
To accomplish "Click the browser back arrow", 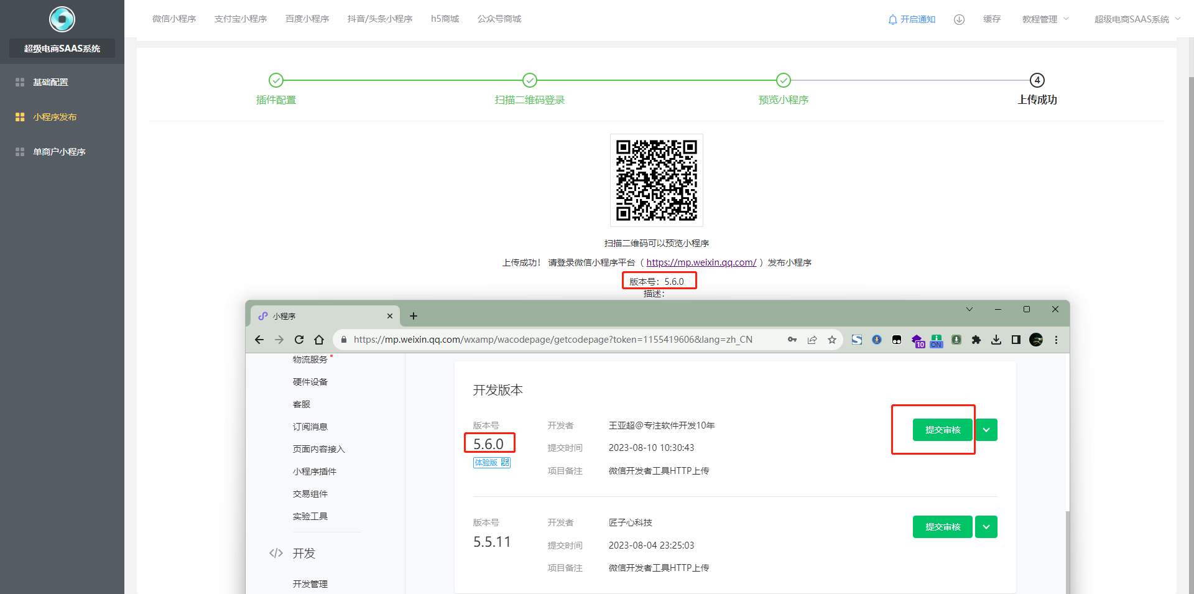I will click(259, 340).
